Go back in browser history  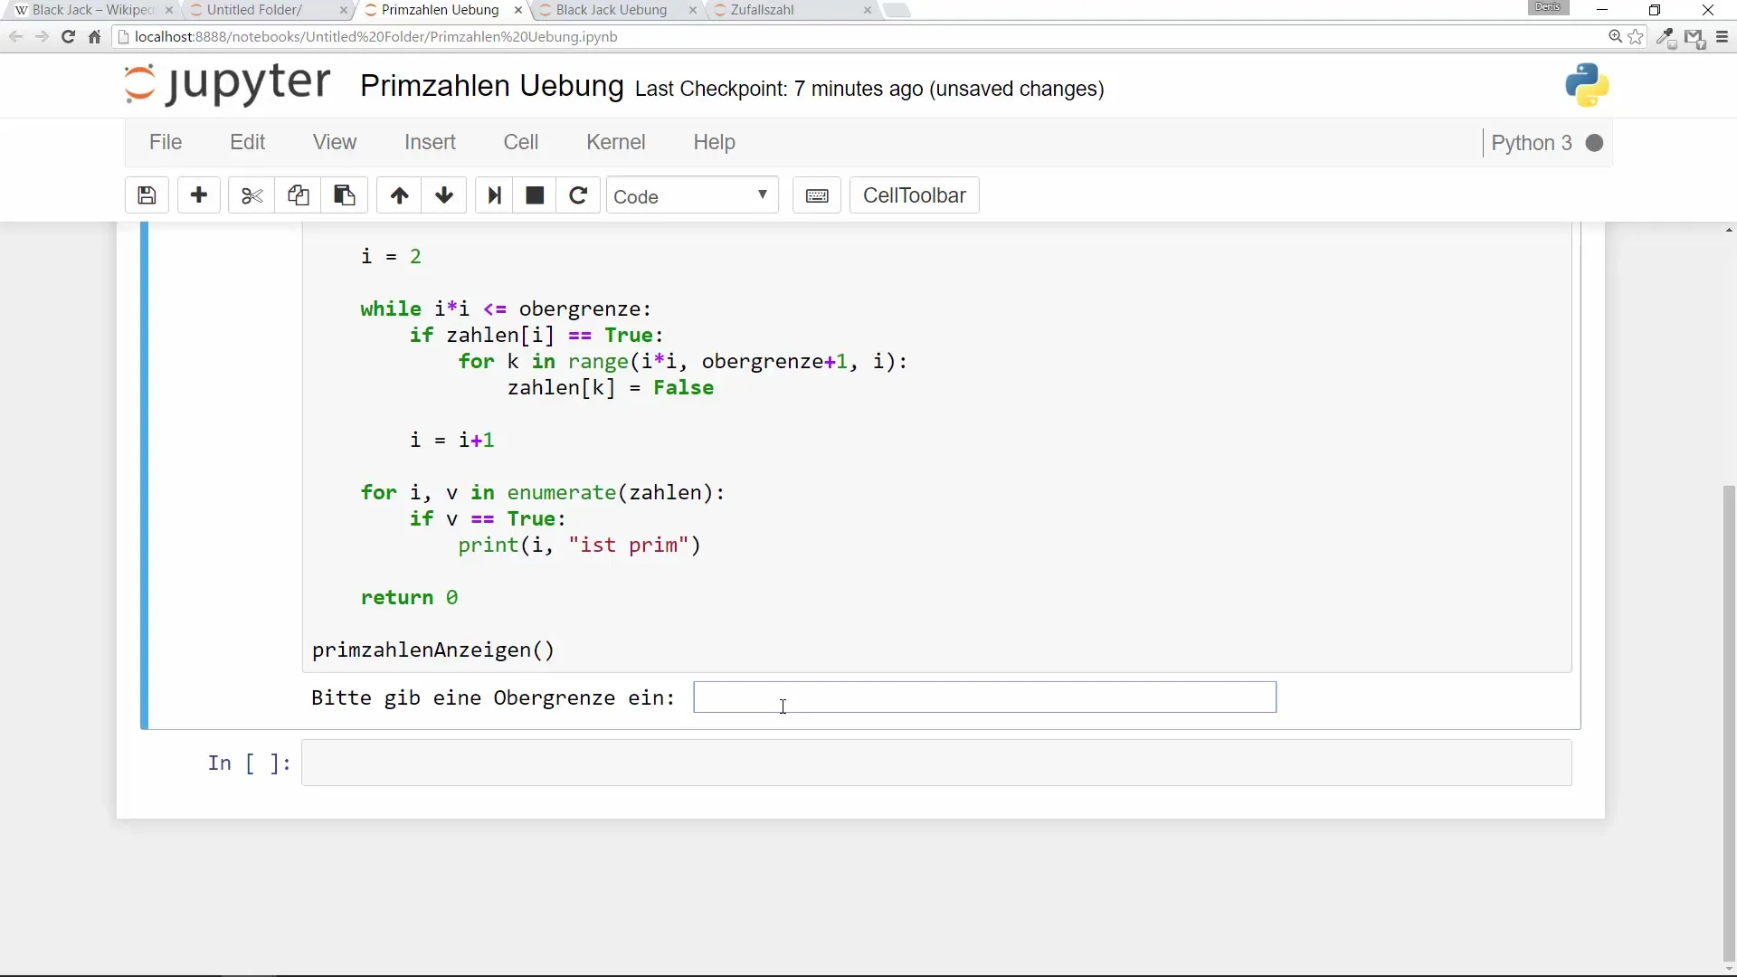pyautogui.click(x=15, y=37)
